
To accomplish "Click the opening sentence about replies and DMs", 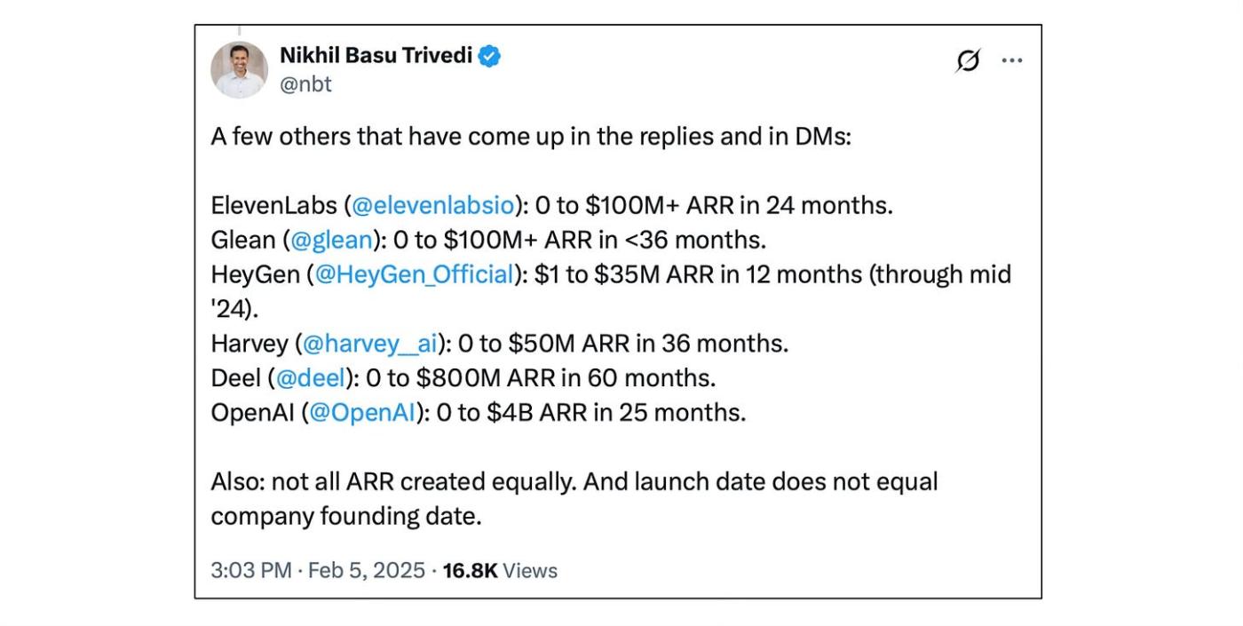I will pyautogui.click(x=531, y=138).
